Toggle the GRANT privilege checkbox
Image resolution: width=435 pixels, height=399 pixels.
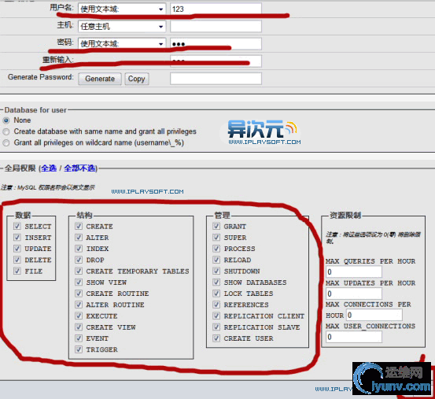(216, 226)
